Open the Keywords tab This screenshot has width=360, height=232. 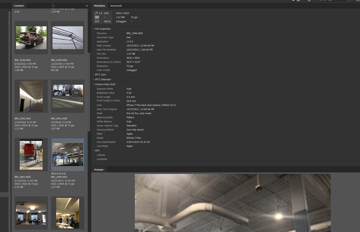tap(116, 6)
